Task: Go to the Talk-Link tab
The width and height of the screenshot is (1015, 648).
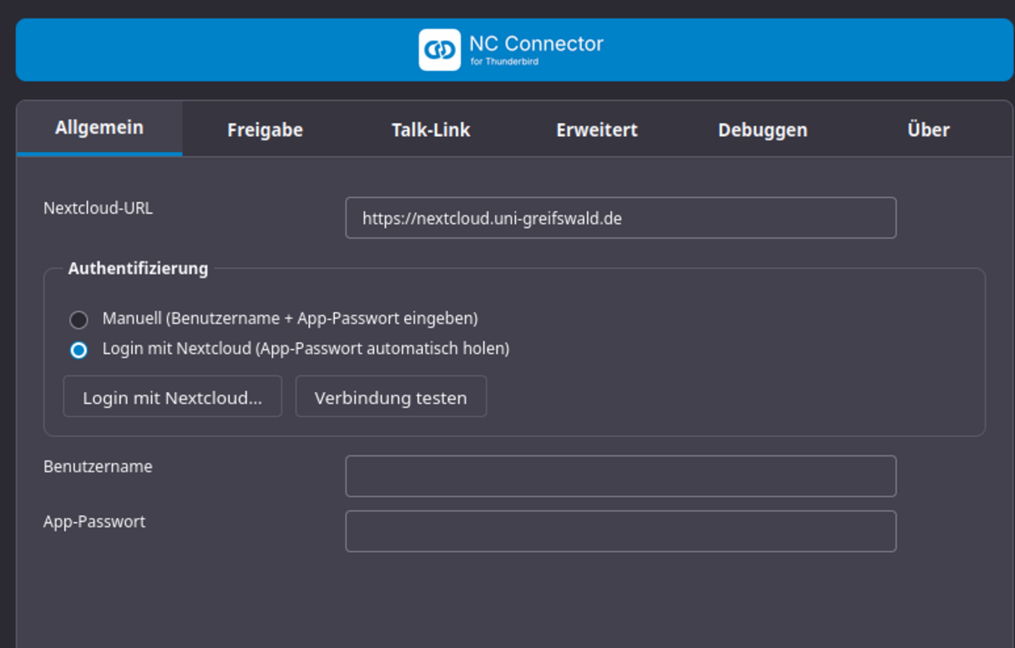Action: pyautogui.click(x=431, y=130)
